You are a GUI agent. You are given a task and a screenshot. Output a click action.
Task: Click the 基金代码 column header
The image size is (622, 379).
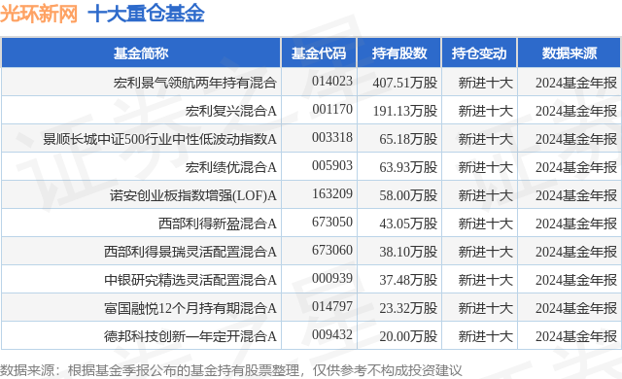[x=319, y=53]
